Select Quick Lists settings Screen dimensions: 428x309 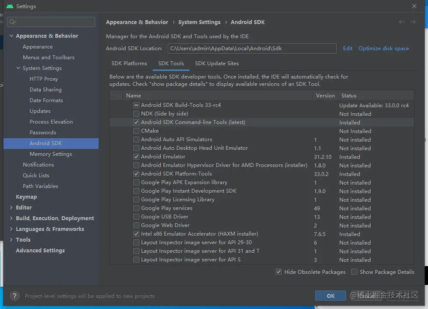[x=36, y=176]
